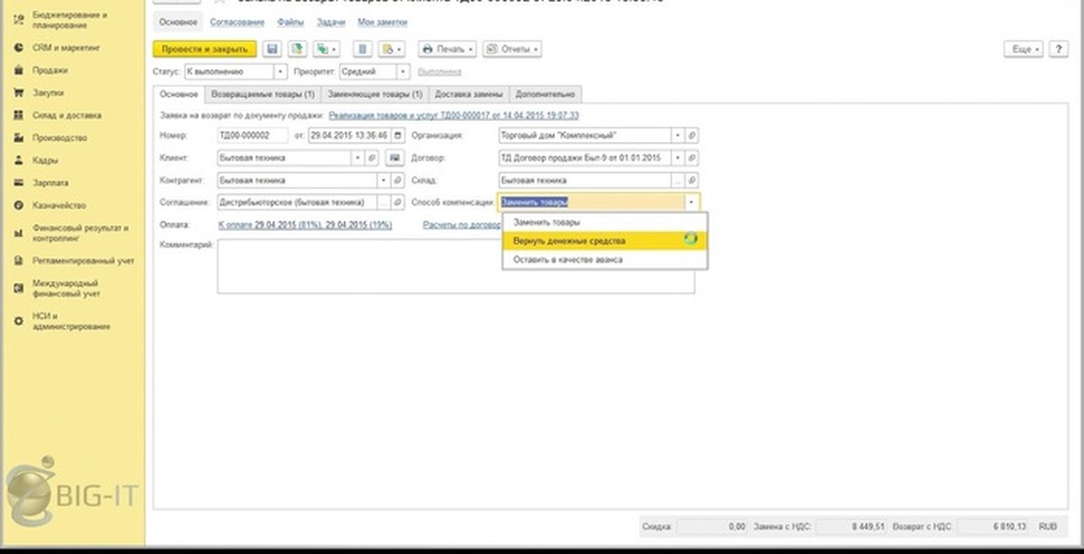This screenshot has width=1084, height=554.
Task: Click the Казначейство icon in sidebar
Action: click(18, 205)
